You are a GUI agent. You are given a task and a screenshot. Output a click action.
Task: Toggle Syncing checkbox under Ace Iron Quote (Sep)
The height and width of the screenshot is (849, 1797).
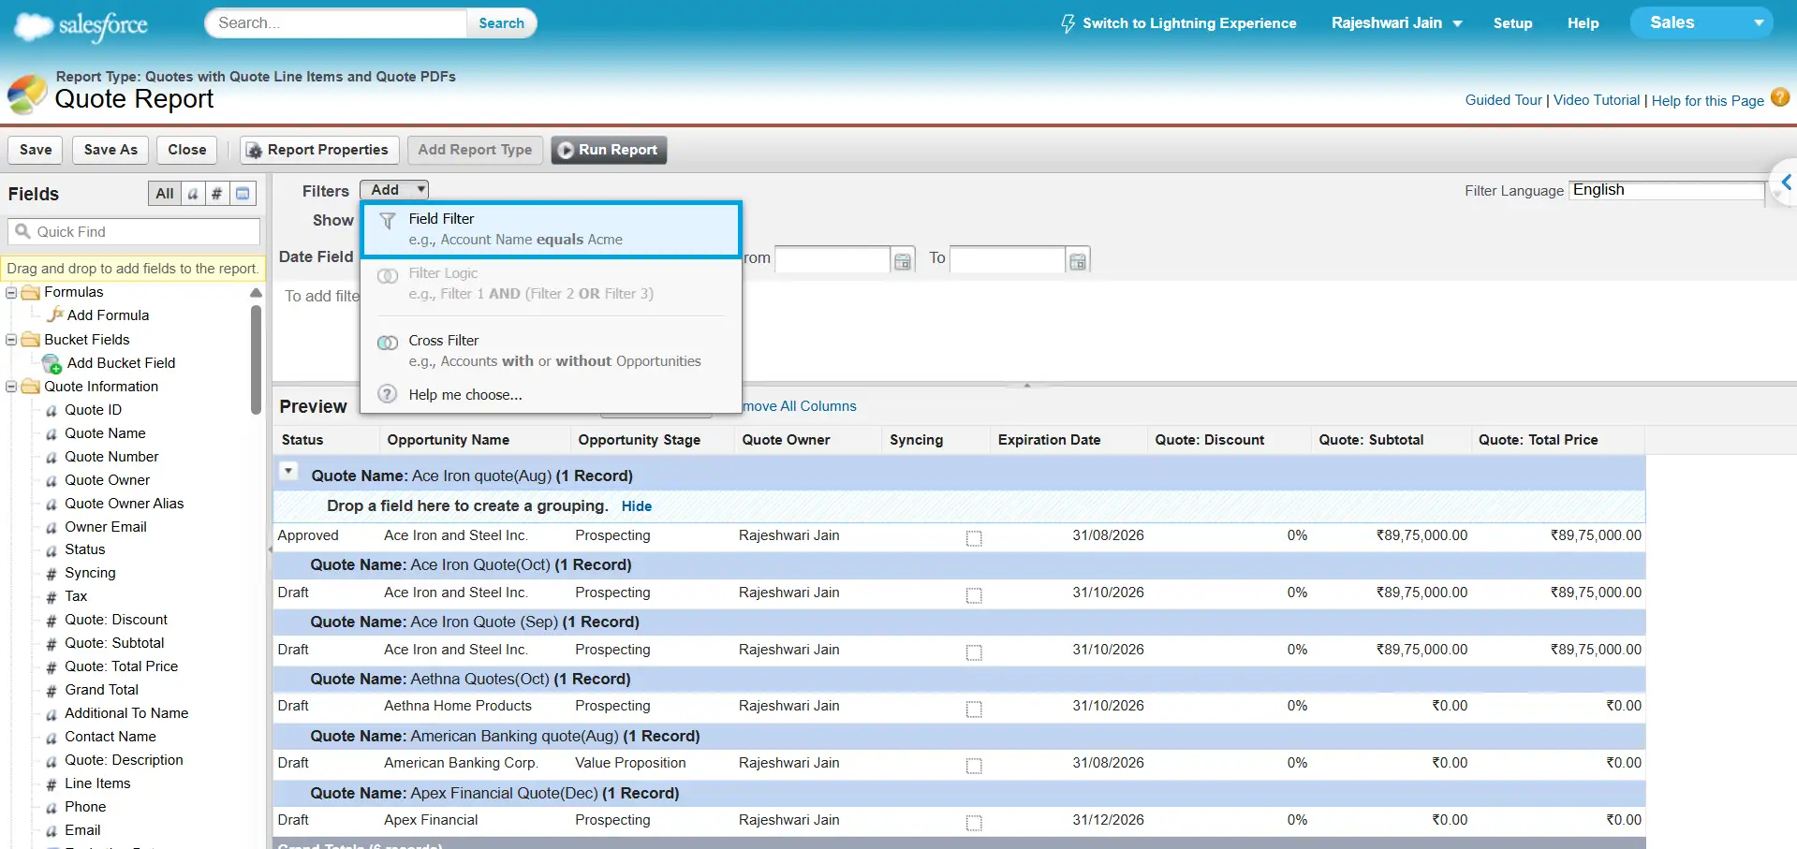(974, 652)
